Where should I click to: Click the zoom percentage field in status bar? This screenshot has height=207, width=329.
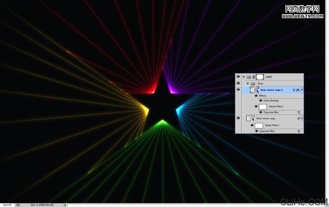click(x=7, y=205)
